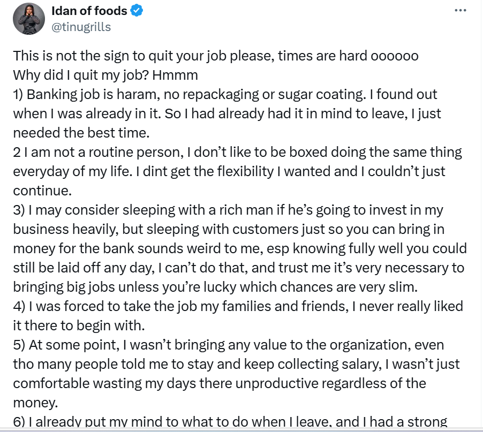The image size is (483, 432).
Task: Click the tweet's first line about quitting
Action: (x=215, y=56)
